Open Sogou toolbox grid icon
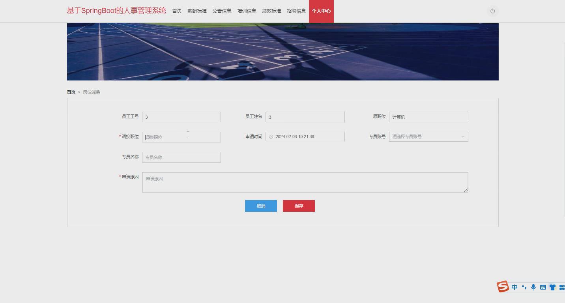Viewport: 565px width, 303px height. (x=562, y=287)
